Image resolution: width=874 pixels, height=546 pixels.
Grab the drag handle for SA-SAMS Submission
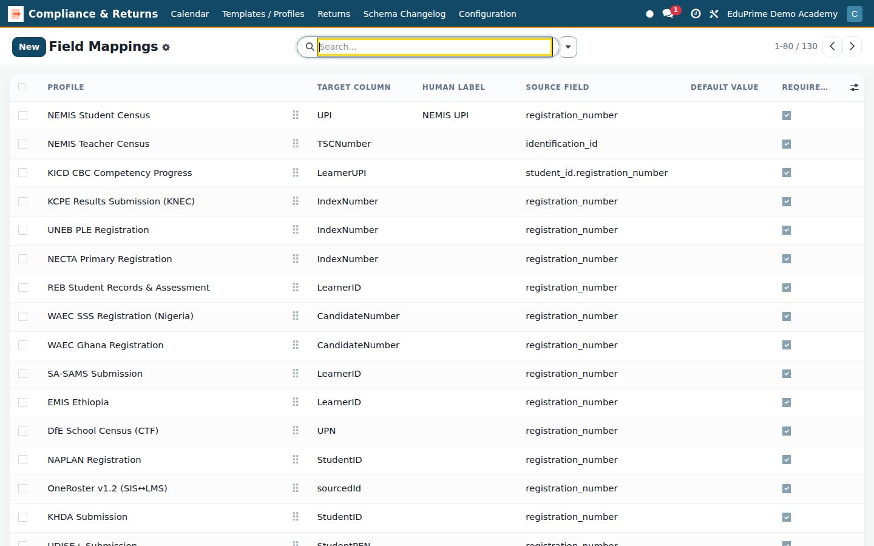click(296, 373)
